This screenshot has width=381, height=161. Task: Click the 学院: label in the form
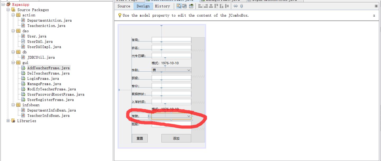[136, 116]
